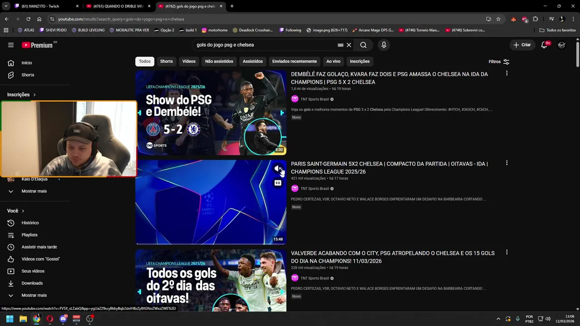Select the Assistidos filter chip
The height and width of the screenshot is (326, 580).
tap(252, 61)
